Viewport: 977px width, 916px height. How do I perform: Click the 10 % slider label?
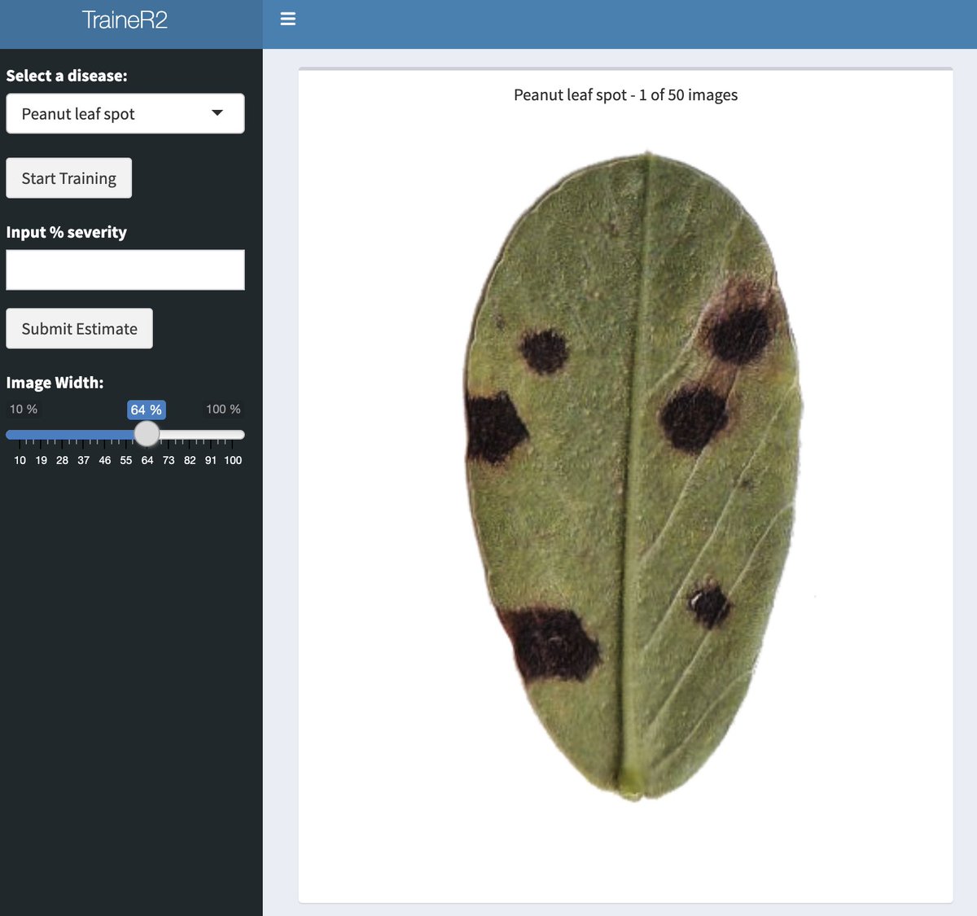tap(22, 409)
